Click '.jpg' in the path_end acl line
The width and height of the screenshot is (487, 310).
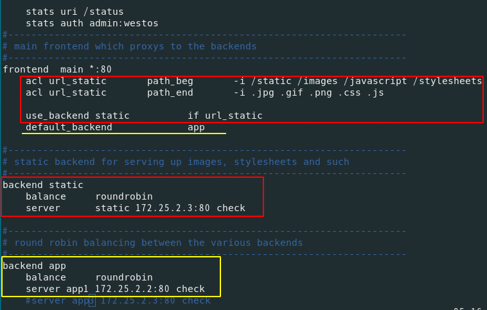click(262, 93)
